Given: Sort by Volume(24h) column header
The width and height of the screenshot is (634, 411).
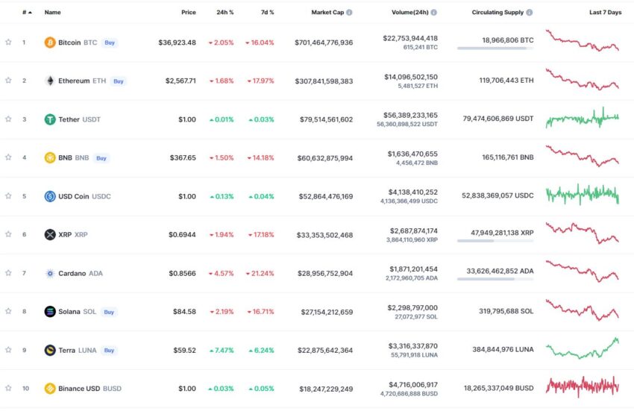Looking at the screenshot, I should tap(410, 13).
